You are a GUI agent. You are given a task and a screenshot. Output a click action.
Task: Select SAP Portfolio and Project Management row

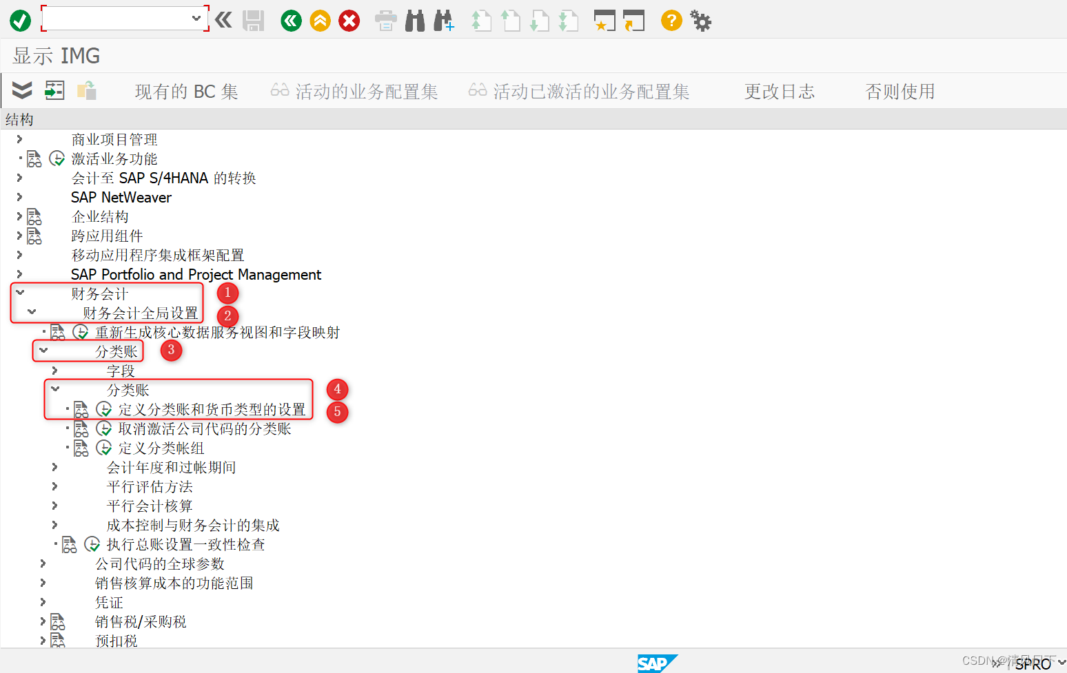pyautogui.click(x=196, y=274)
